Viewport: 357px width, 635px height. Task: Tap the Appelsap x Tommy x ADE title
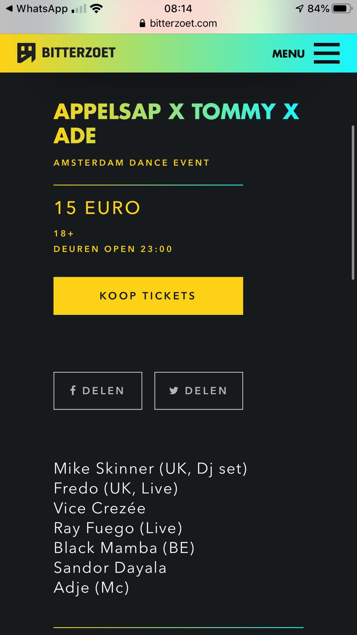pyautogui.click(x=176, y=123)
